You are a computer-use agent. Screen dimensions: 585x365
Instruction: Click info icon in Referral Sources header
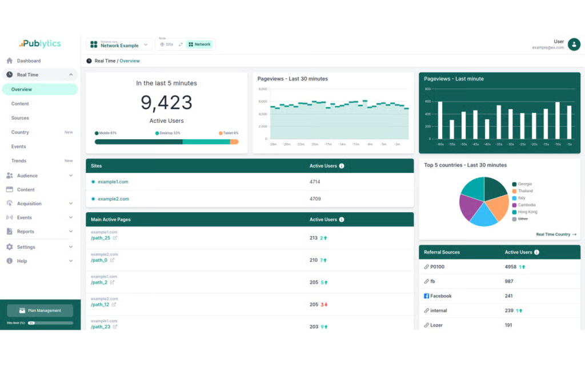coord(536,253)
